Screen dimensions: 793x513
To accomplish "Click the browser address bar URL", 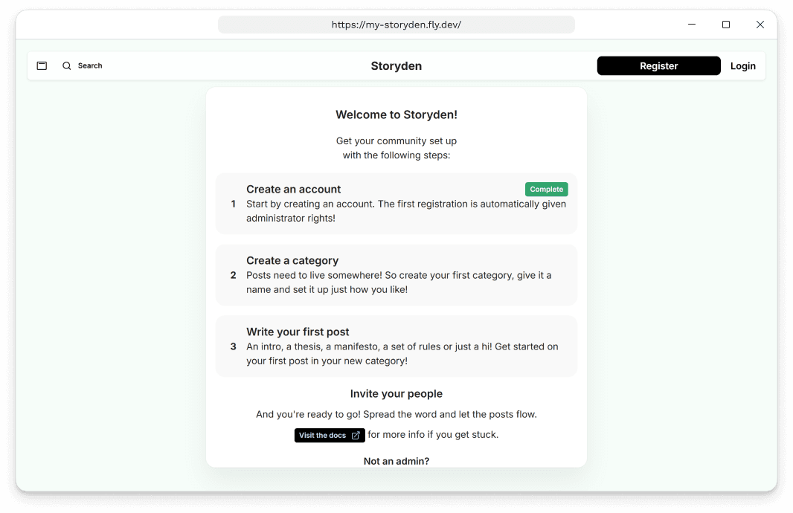I will (396, 24).
